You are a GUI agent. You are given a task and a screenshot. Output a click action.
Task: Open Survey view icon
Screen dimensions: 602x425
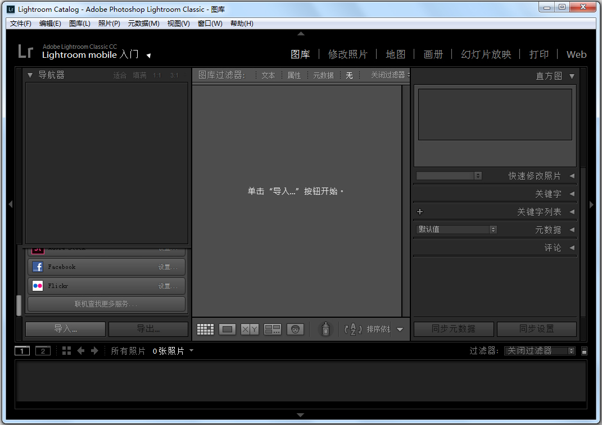[x=273, y=329]
